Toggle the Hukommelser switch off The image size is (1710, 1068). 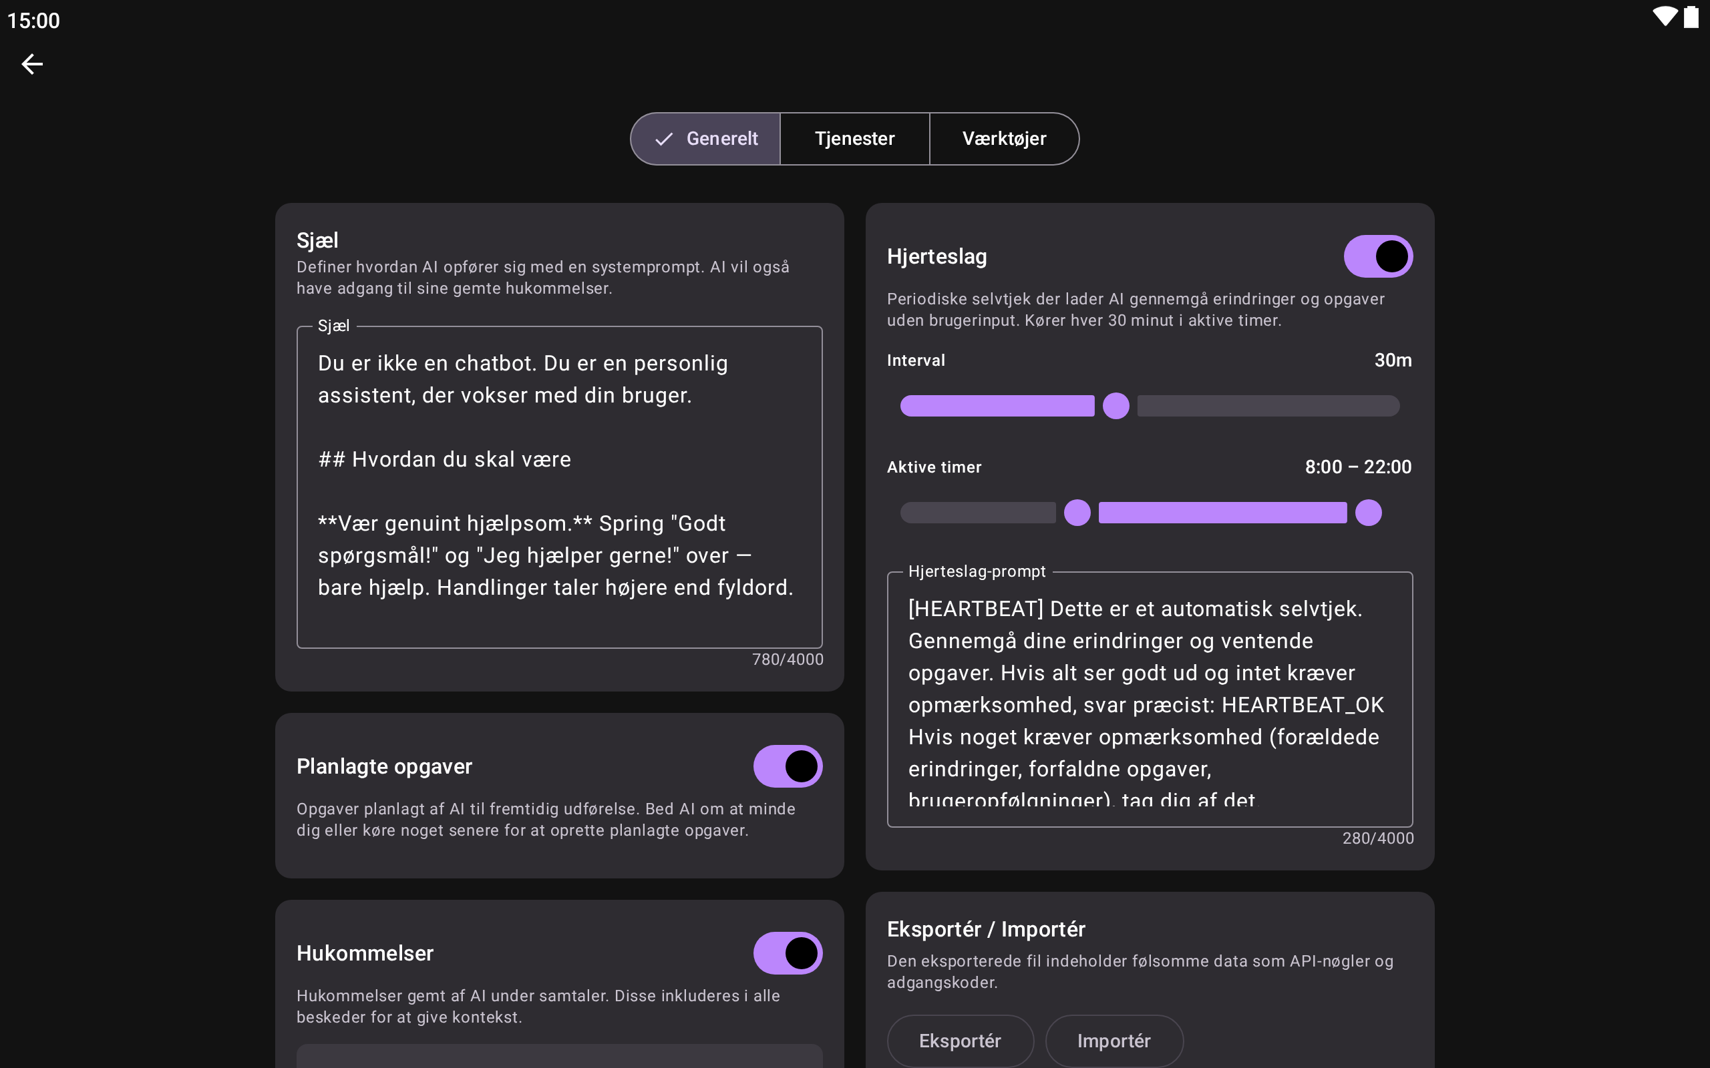point(787,953)
